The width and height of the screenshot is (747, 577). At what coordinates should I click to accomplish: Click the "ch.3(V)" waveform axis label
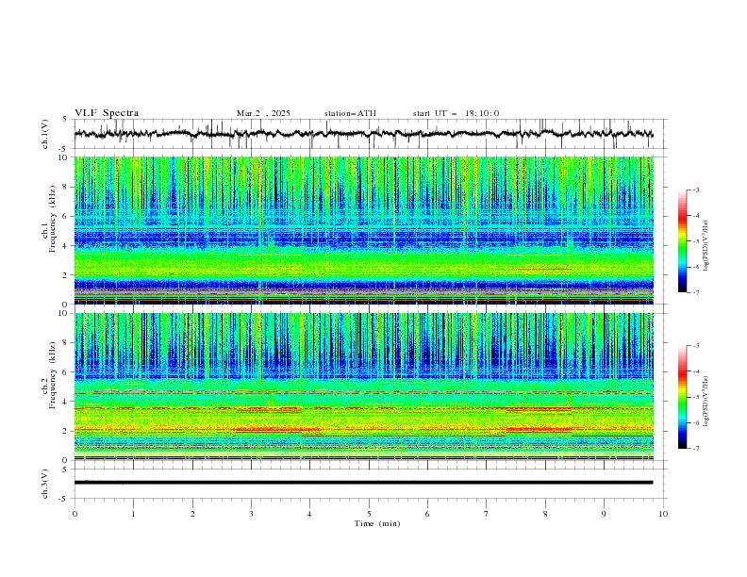(45, 484)
